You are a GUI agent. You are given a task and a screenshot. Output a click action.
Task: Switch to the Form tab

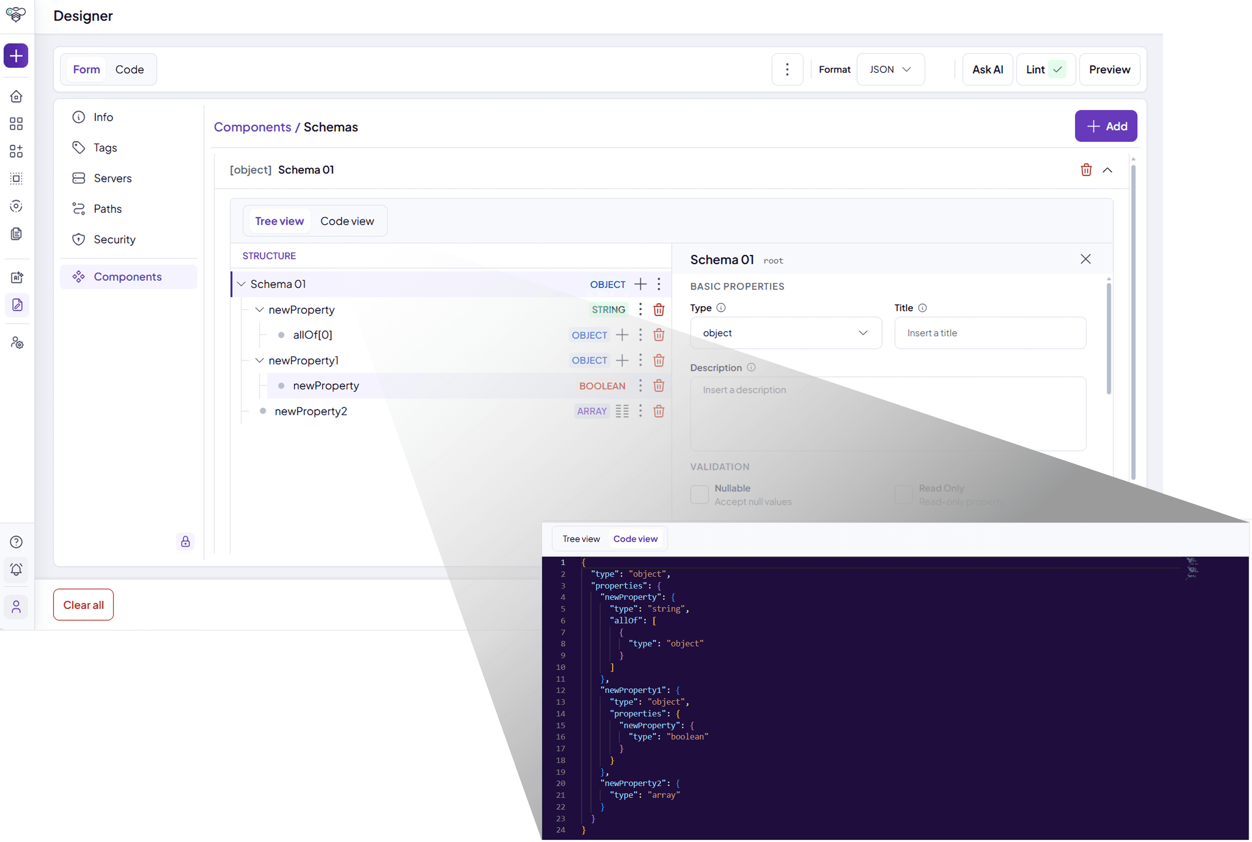click(86, 69)
